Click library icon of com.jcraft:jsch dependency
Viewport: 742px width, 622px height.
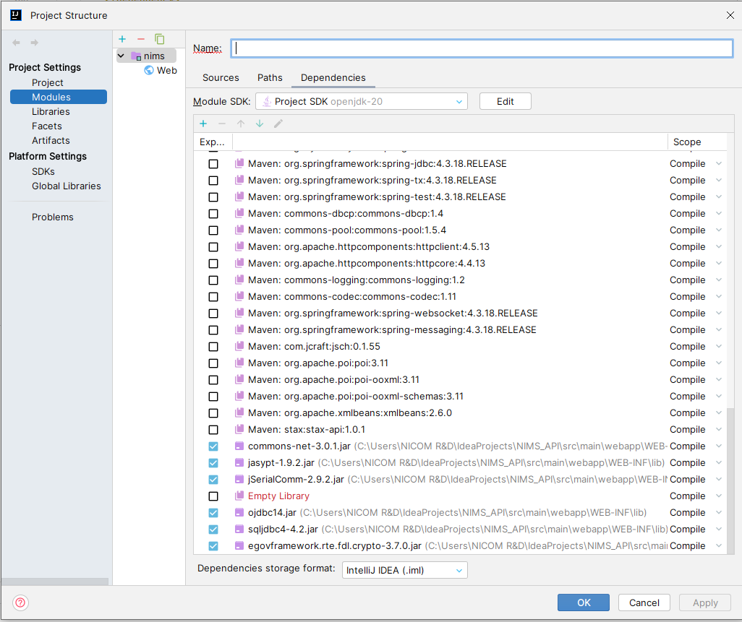pos(239,347)
